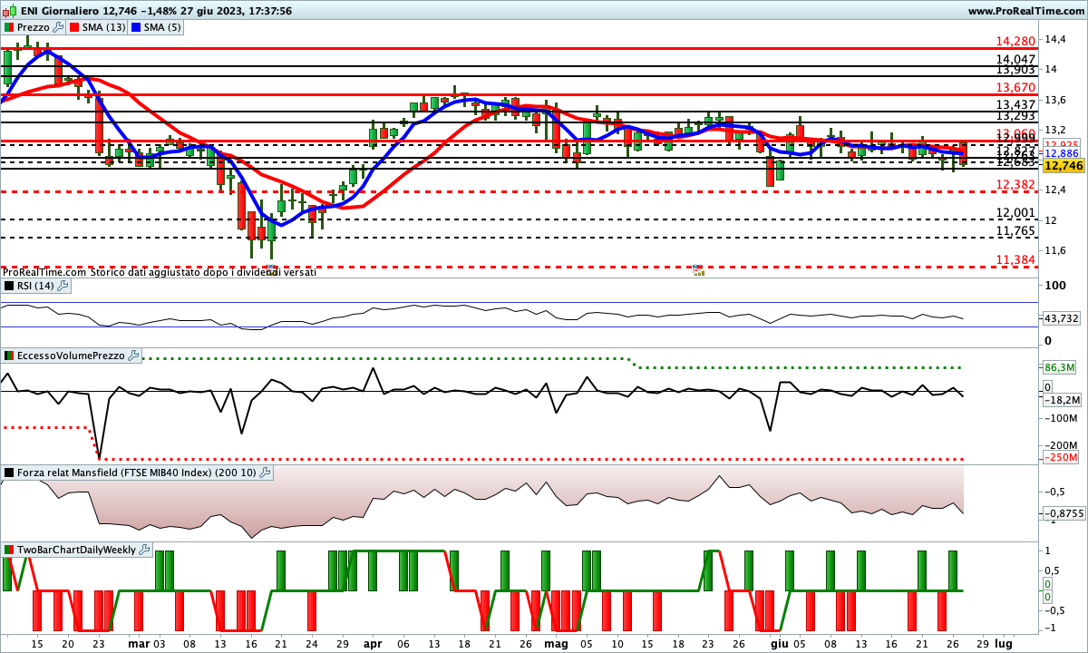Click the 12,382 support level label
1088x653 pixels.
[x=1015, y=185]
